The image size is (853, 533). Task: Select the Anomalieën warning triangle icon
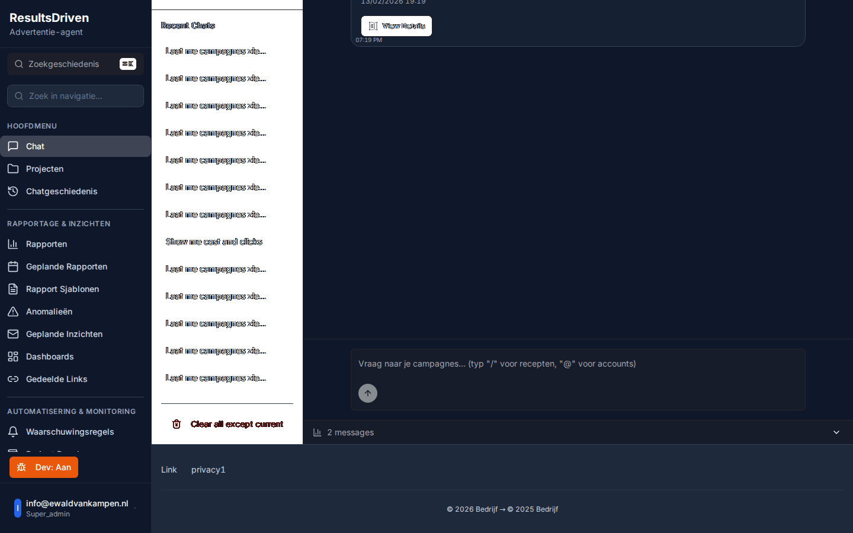[12, 312]
